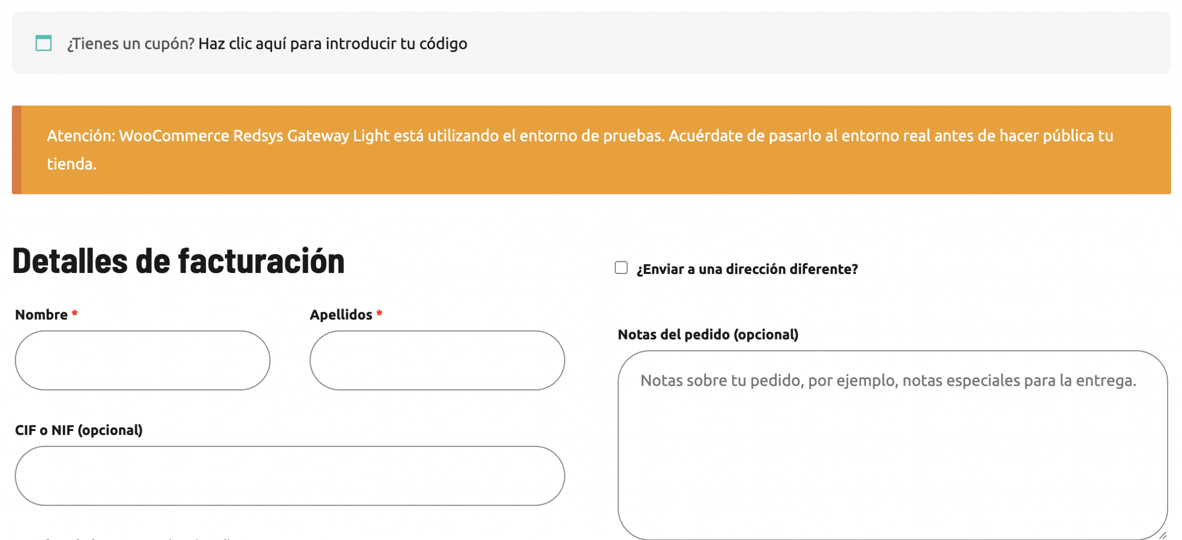This screenshot has width=1182, height=540.
Task: Click the dark orange left stripe of notice
Action: point(16,149)
